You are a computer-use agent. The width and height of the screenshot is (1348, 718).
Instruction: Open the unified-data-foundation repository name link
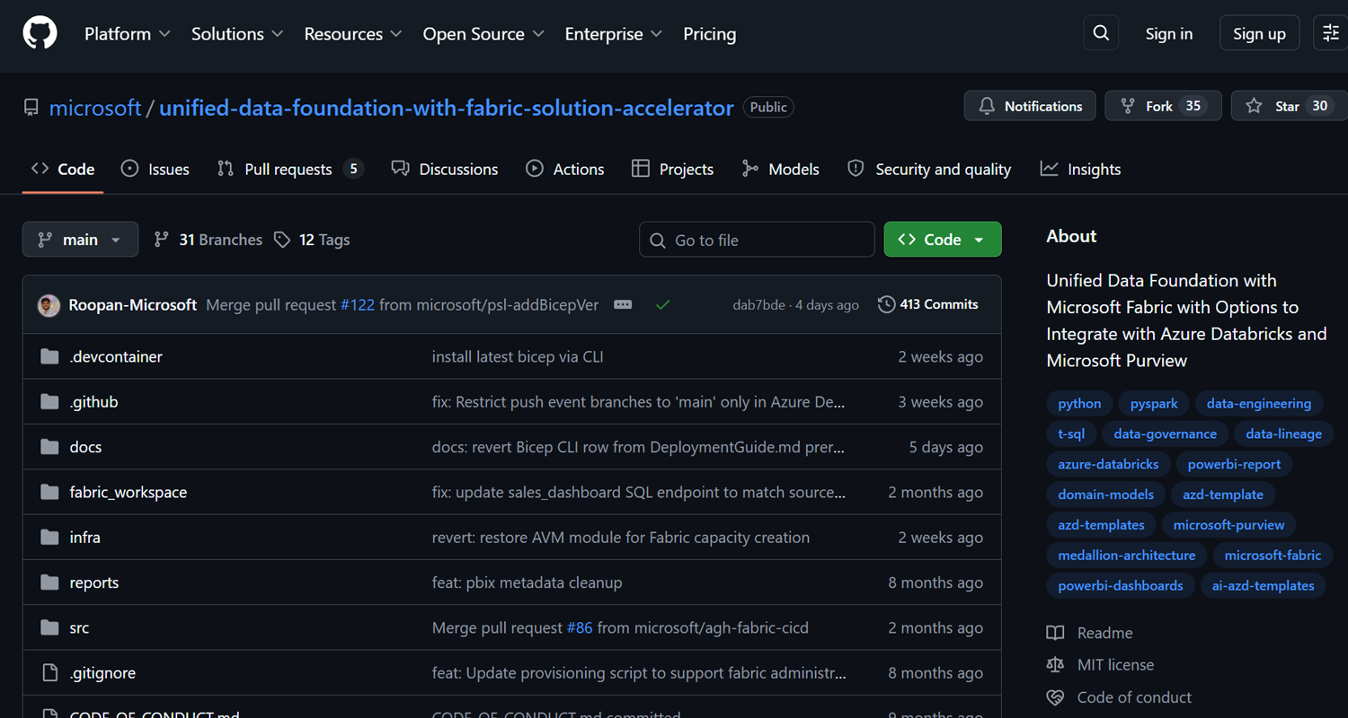click(447, 108)
